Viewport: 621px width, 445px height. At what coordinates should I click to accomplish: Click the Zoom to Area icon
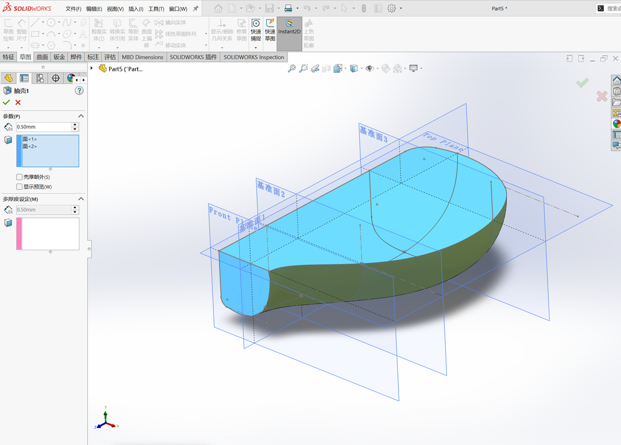pos(303,69)
